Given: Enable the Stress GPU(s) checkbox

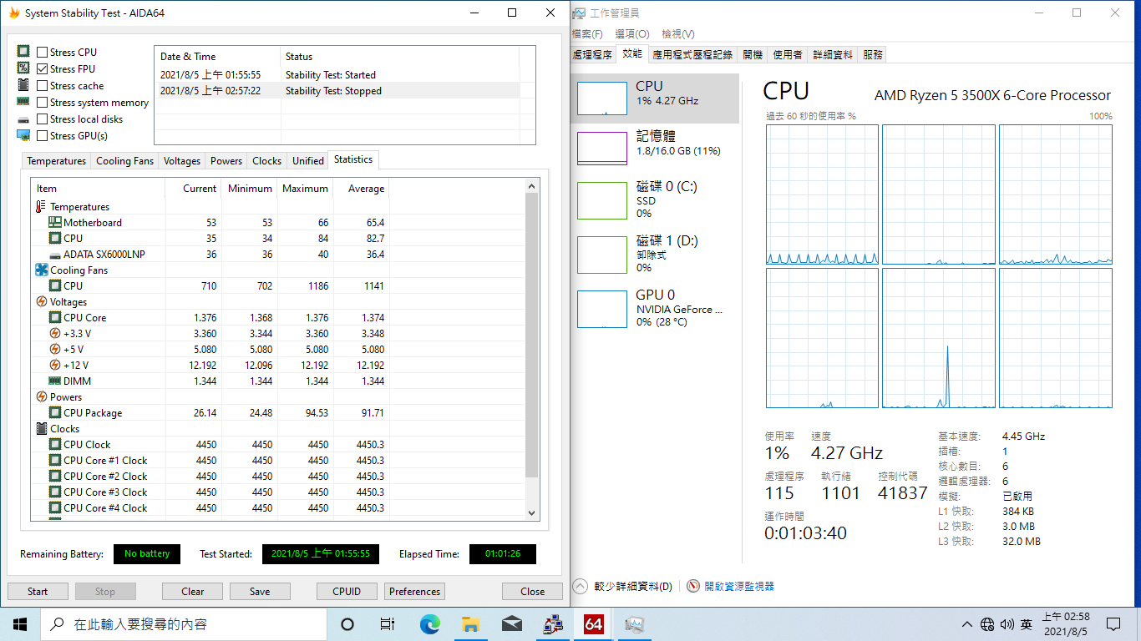Looking at the screenshot, I should point(43,135).
